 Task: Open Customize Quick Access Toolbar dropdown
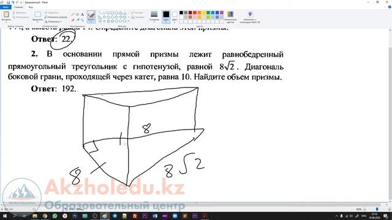[21, 2]
